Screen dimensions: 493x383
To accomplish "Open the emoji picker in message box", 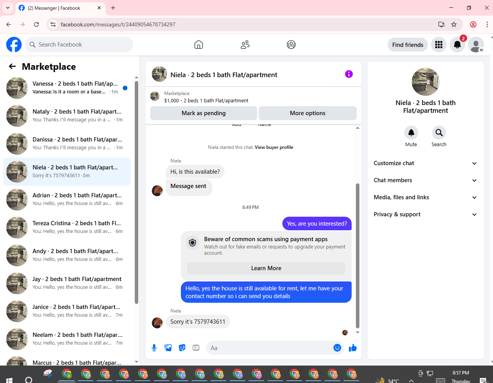I will point(337,348).
